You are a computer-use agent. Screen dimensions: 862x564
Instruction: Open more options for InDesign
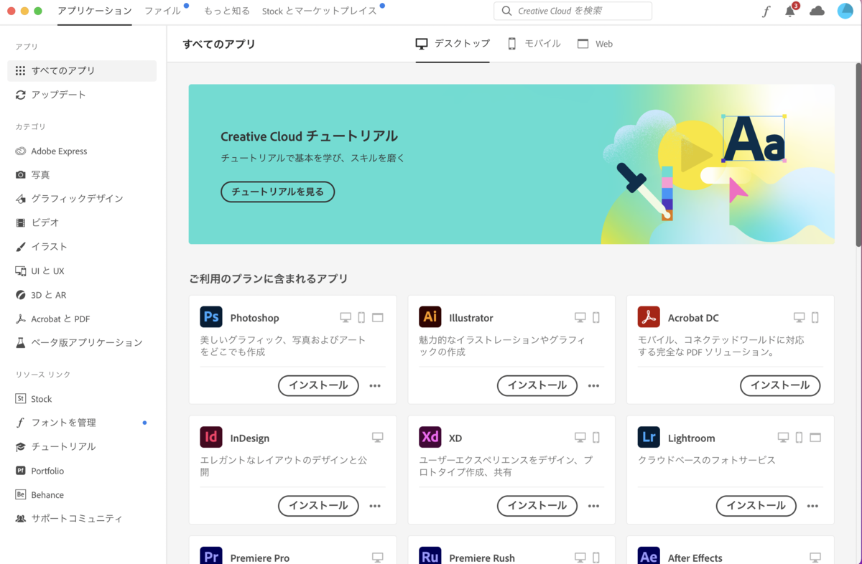[375, 506]
